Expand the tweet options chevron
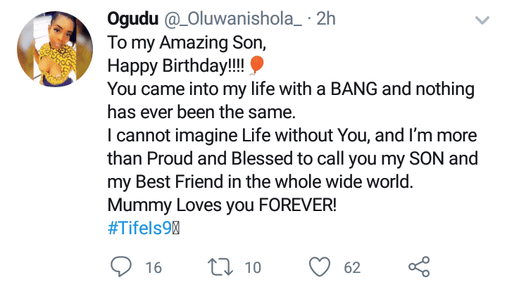 pos(482,22)
